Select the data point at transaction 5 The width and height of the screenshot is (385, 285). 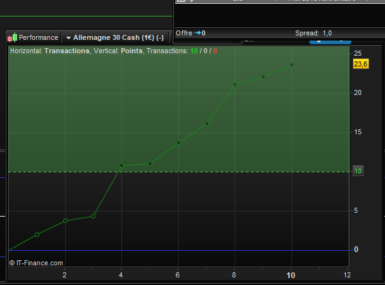[150, 164]
